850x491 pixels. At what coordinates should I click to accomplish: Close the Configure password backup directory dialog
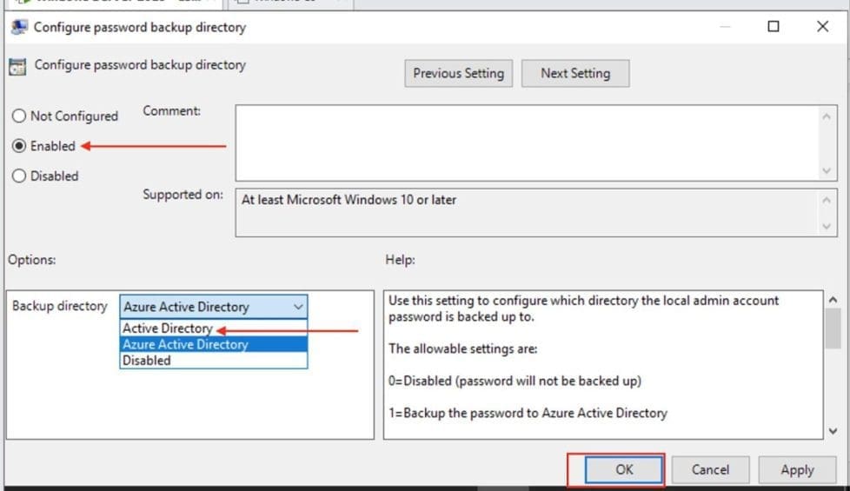(x=822, y=26)
